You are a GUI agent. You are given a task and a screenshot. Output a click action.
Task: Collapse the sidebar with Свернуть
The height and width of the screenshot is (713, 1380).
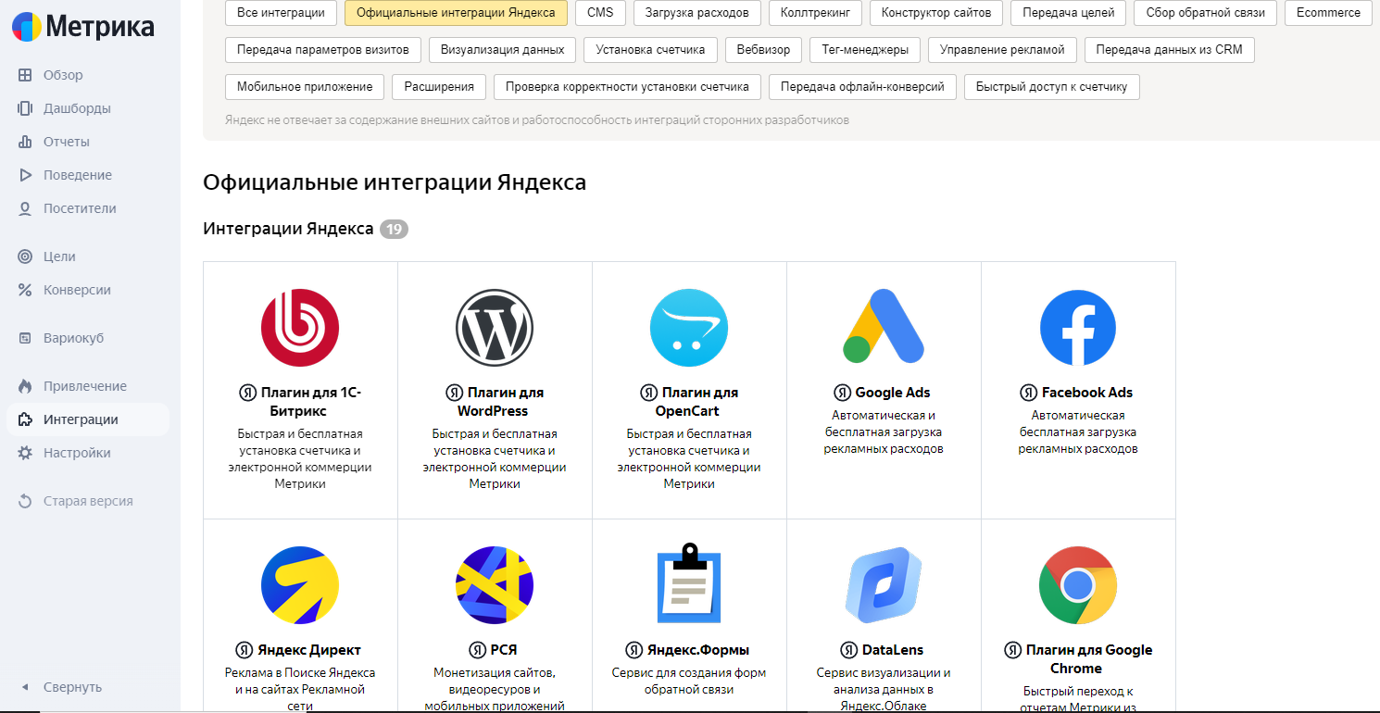72,687
